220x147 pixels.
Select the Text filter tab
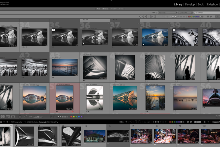tap(98, 9)
